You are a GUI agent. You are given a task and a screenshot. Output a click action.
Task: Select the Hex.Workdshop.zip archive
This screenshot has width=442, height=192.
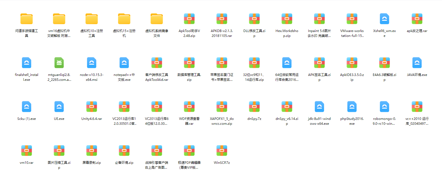287,19
